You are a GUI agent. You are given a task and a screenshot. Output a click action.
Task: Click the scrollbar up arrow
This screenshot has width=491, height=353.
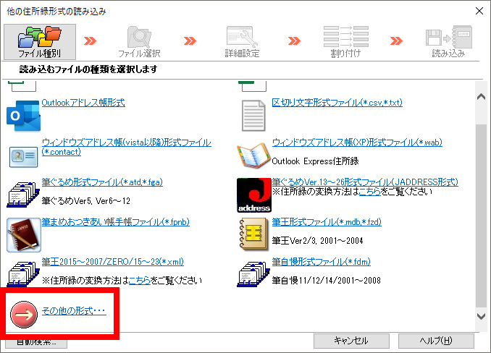tap(481, 97)
